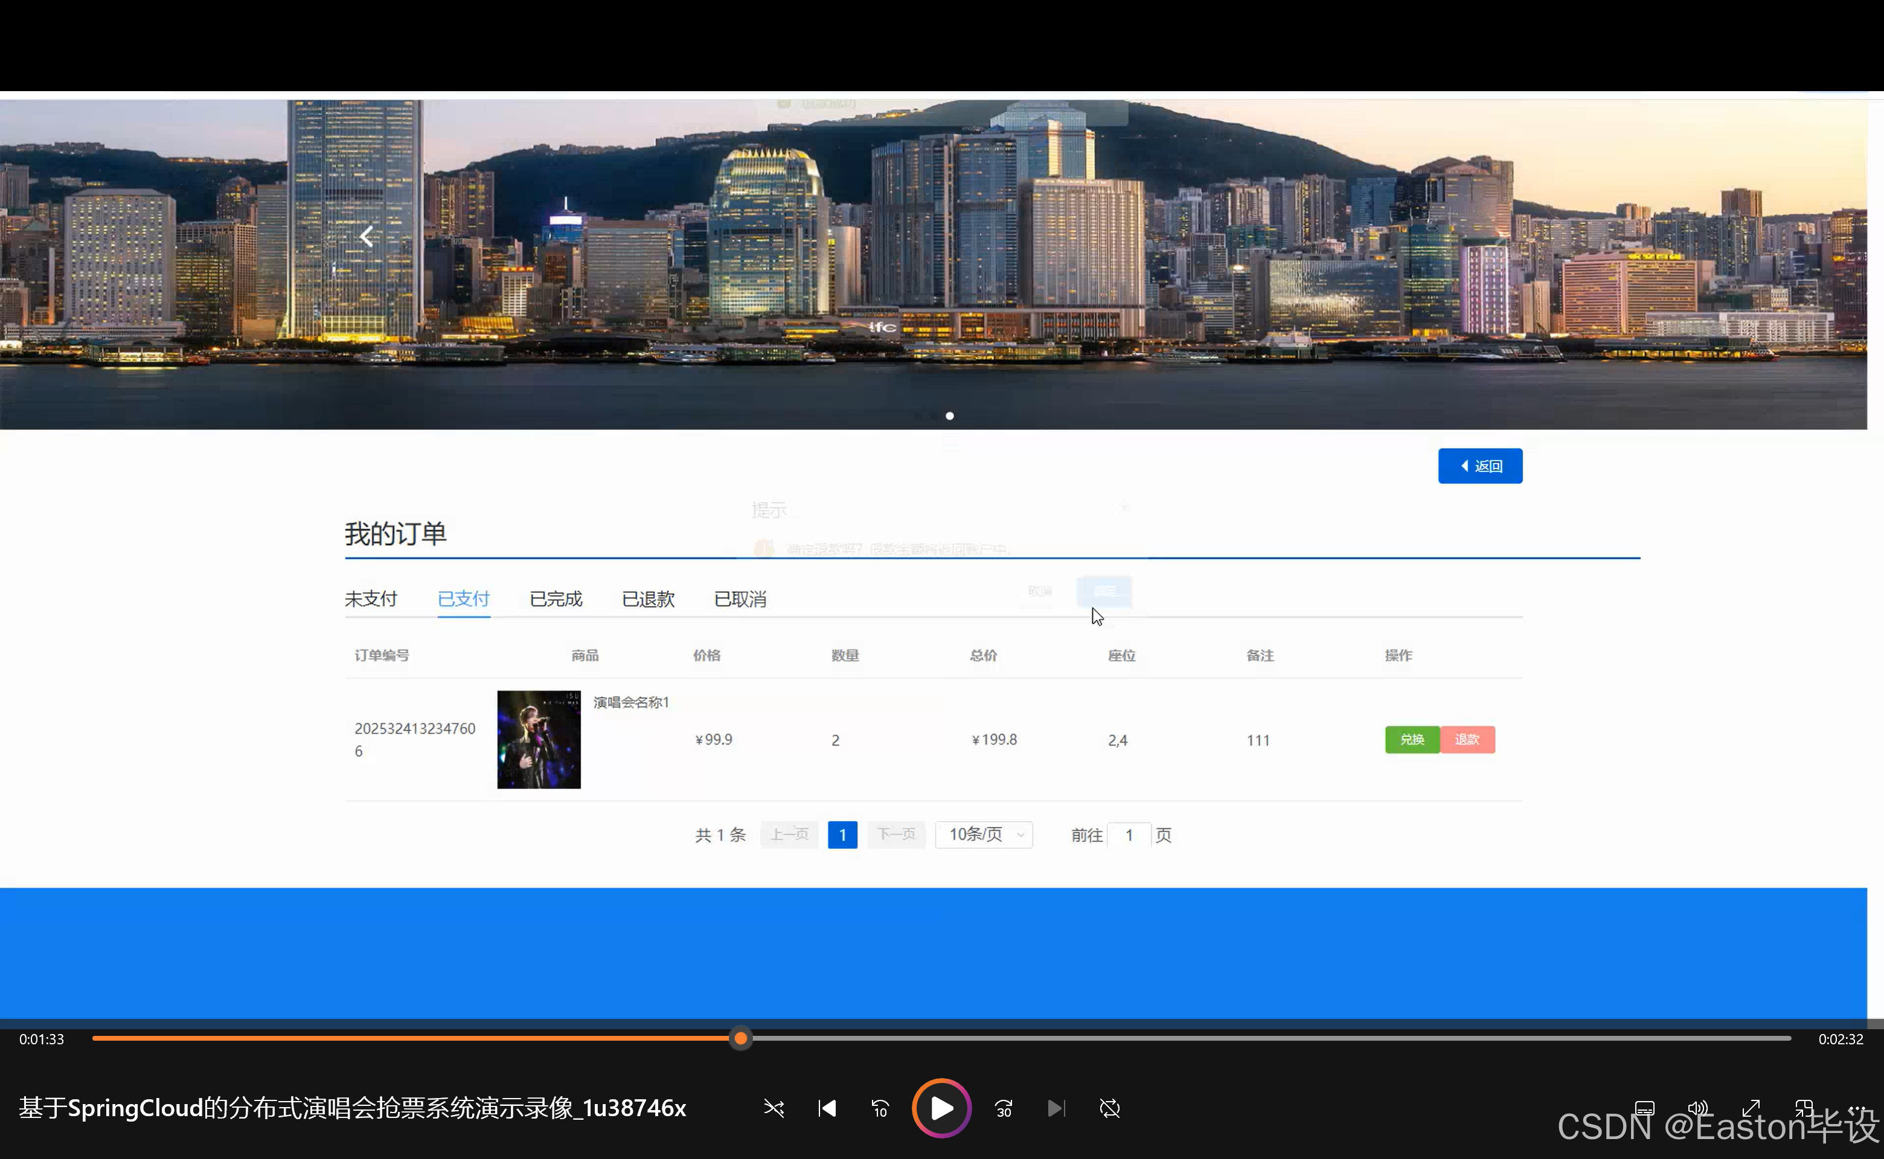
Task: Open the more options menu near the volume icon
Action: pyautogui.click(x=1858, y=1108)
